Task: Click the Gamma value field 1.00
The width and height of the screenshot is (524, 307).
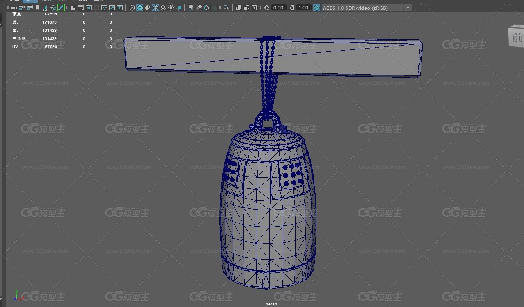Action: pos(304,8)
